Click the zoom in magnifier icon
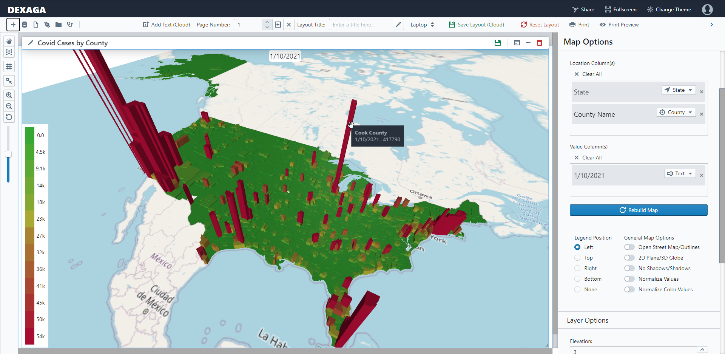Screen dimensions: 725x354 (9, 95)
